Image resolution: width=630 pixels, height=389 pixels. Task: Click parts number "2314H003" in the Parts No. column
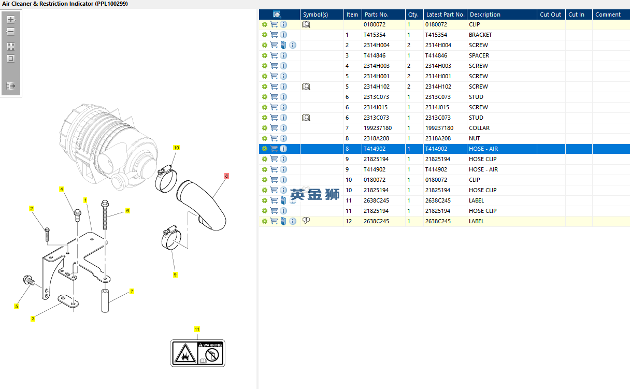(x=377, y=66)
